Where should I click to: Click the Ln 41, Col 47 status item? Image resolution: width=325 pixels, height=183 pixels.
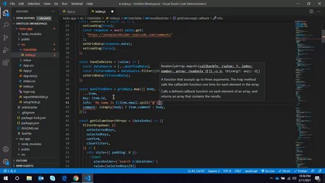pos(196,171)
